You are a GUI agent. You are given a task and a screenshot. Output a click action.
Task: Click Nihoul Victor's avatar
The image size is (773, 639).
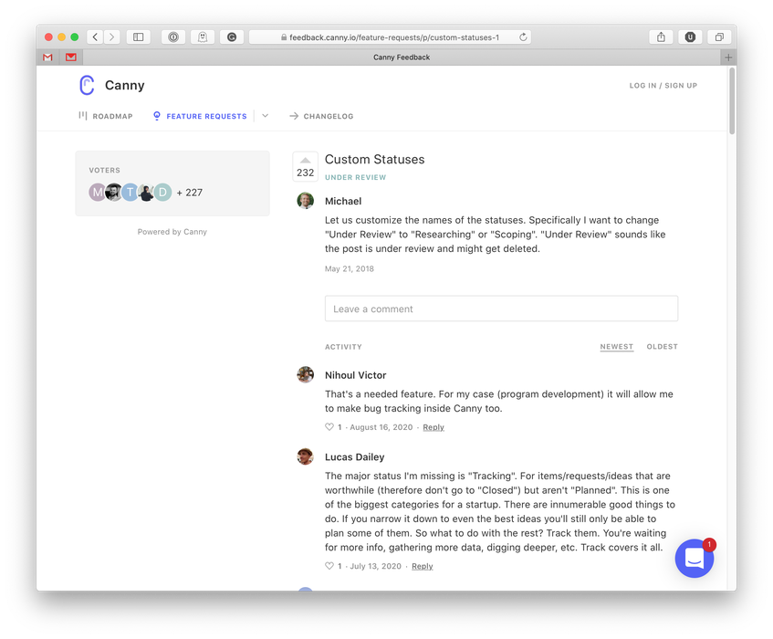coord(305,374)
